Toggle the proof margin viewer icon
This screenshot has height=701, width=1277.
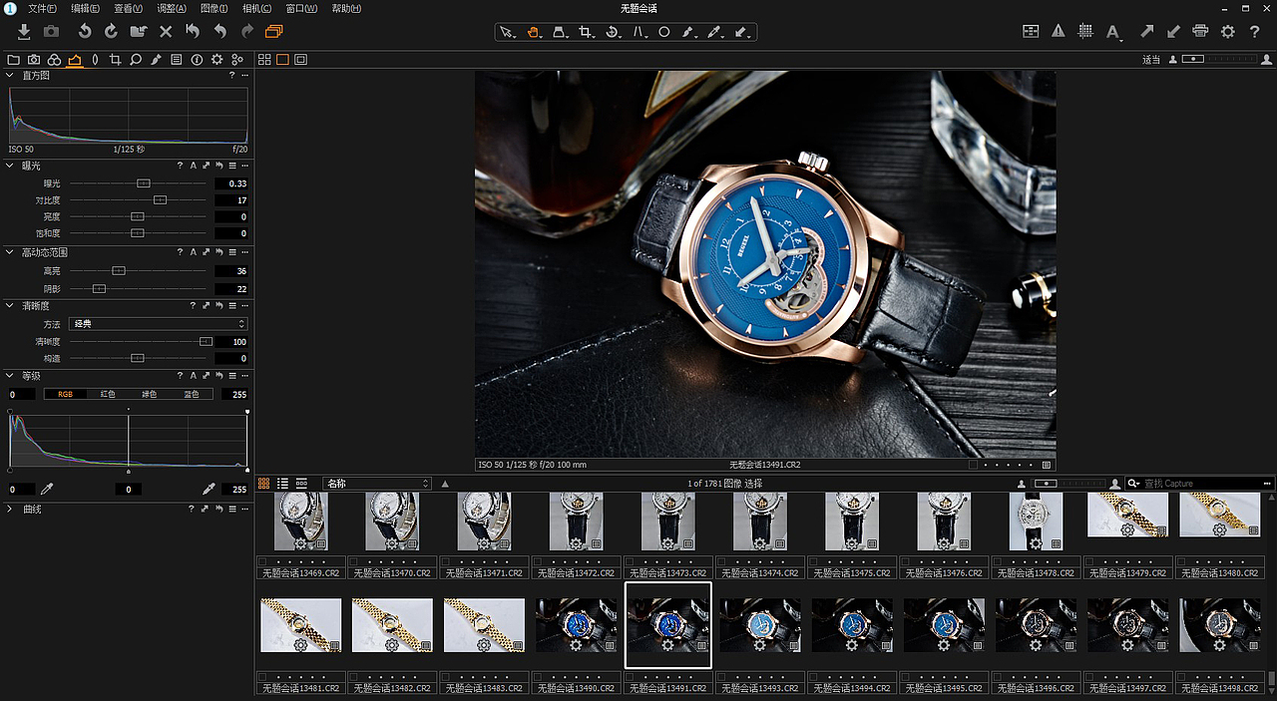[301, 60]
